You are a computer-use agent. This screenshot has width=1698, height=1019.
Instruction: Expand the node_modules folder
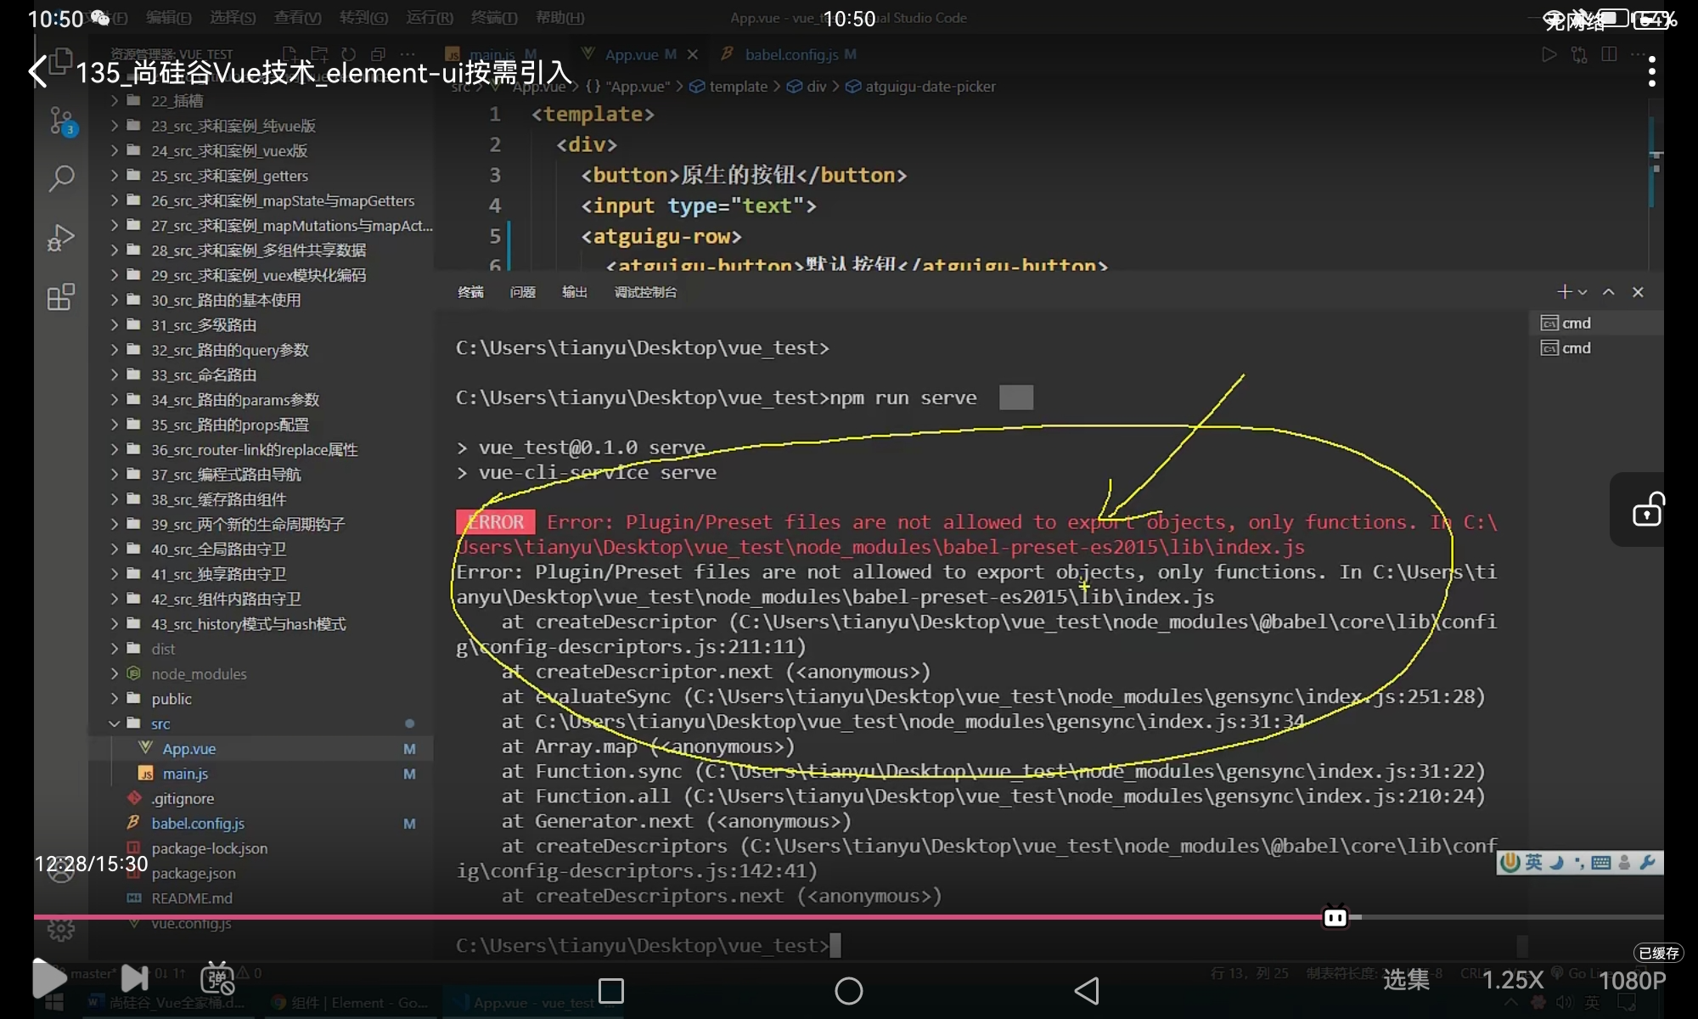198,673
